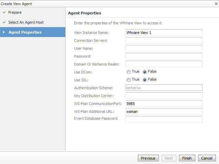This screenshot has width=219, height=164.
Task: Click the Previous button
Action: 148,158
